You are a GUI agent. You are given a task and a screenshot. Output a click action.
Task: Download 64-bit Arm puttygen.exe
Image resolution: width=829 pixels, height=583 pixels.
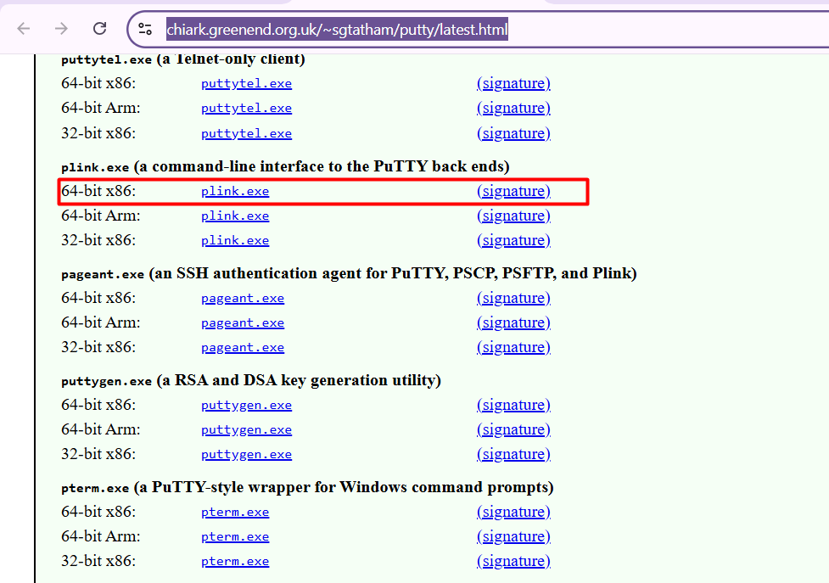click(x=246, y=430)
